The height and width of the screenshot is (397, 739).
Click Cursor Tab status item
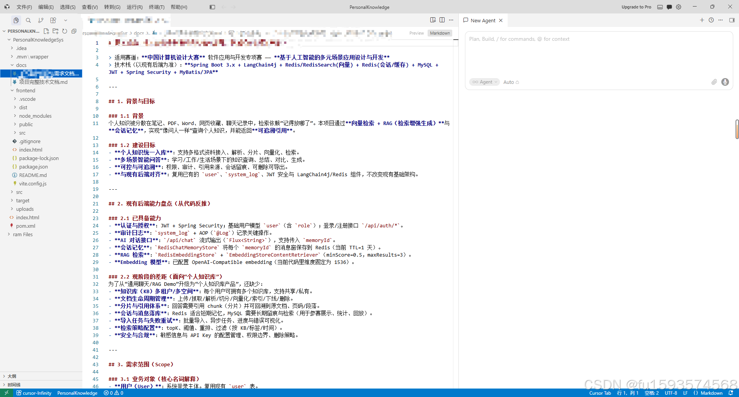pyautogui.click(x=600, y=393)
